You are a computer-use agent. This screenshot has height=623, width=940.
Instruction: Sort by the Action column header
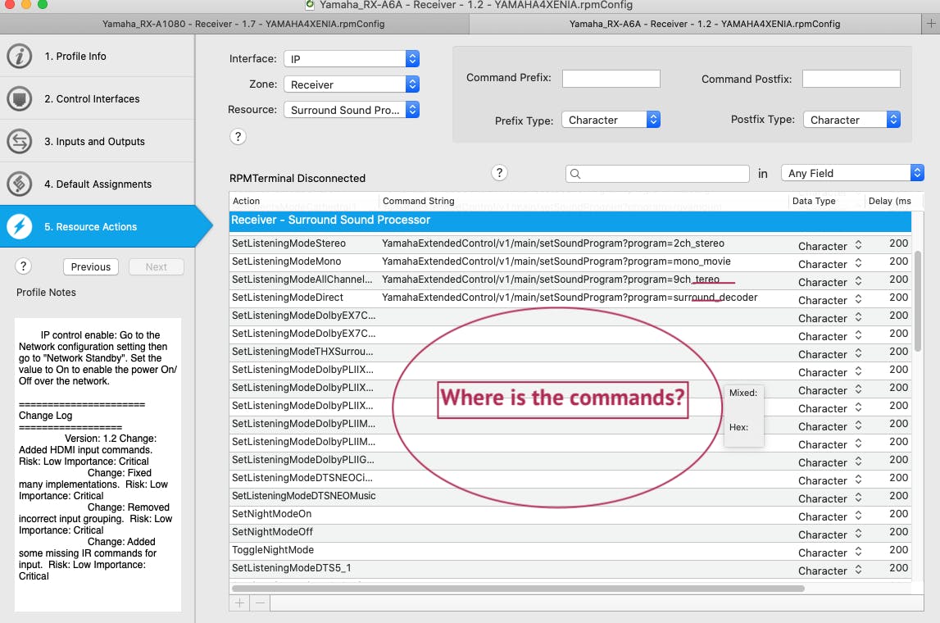pyautogui.click(x=304, y=201)
